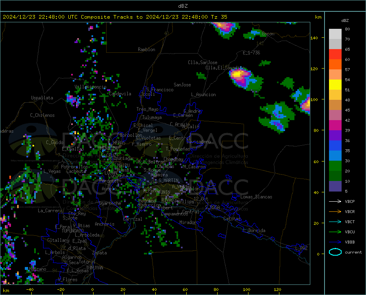This screenshot has width=366, height=295.
Task: Select the light gray swatch at 80 dBZ
Action: (x=335, y=34)
